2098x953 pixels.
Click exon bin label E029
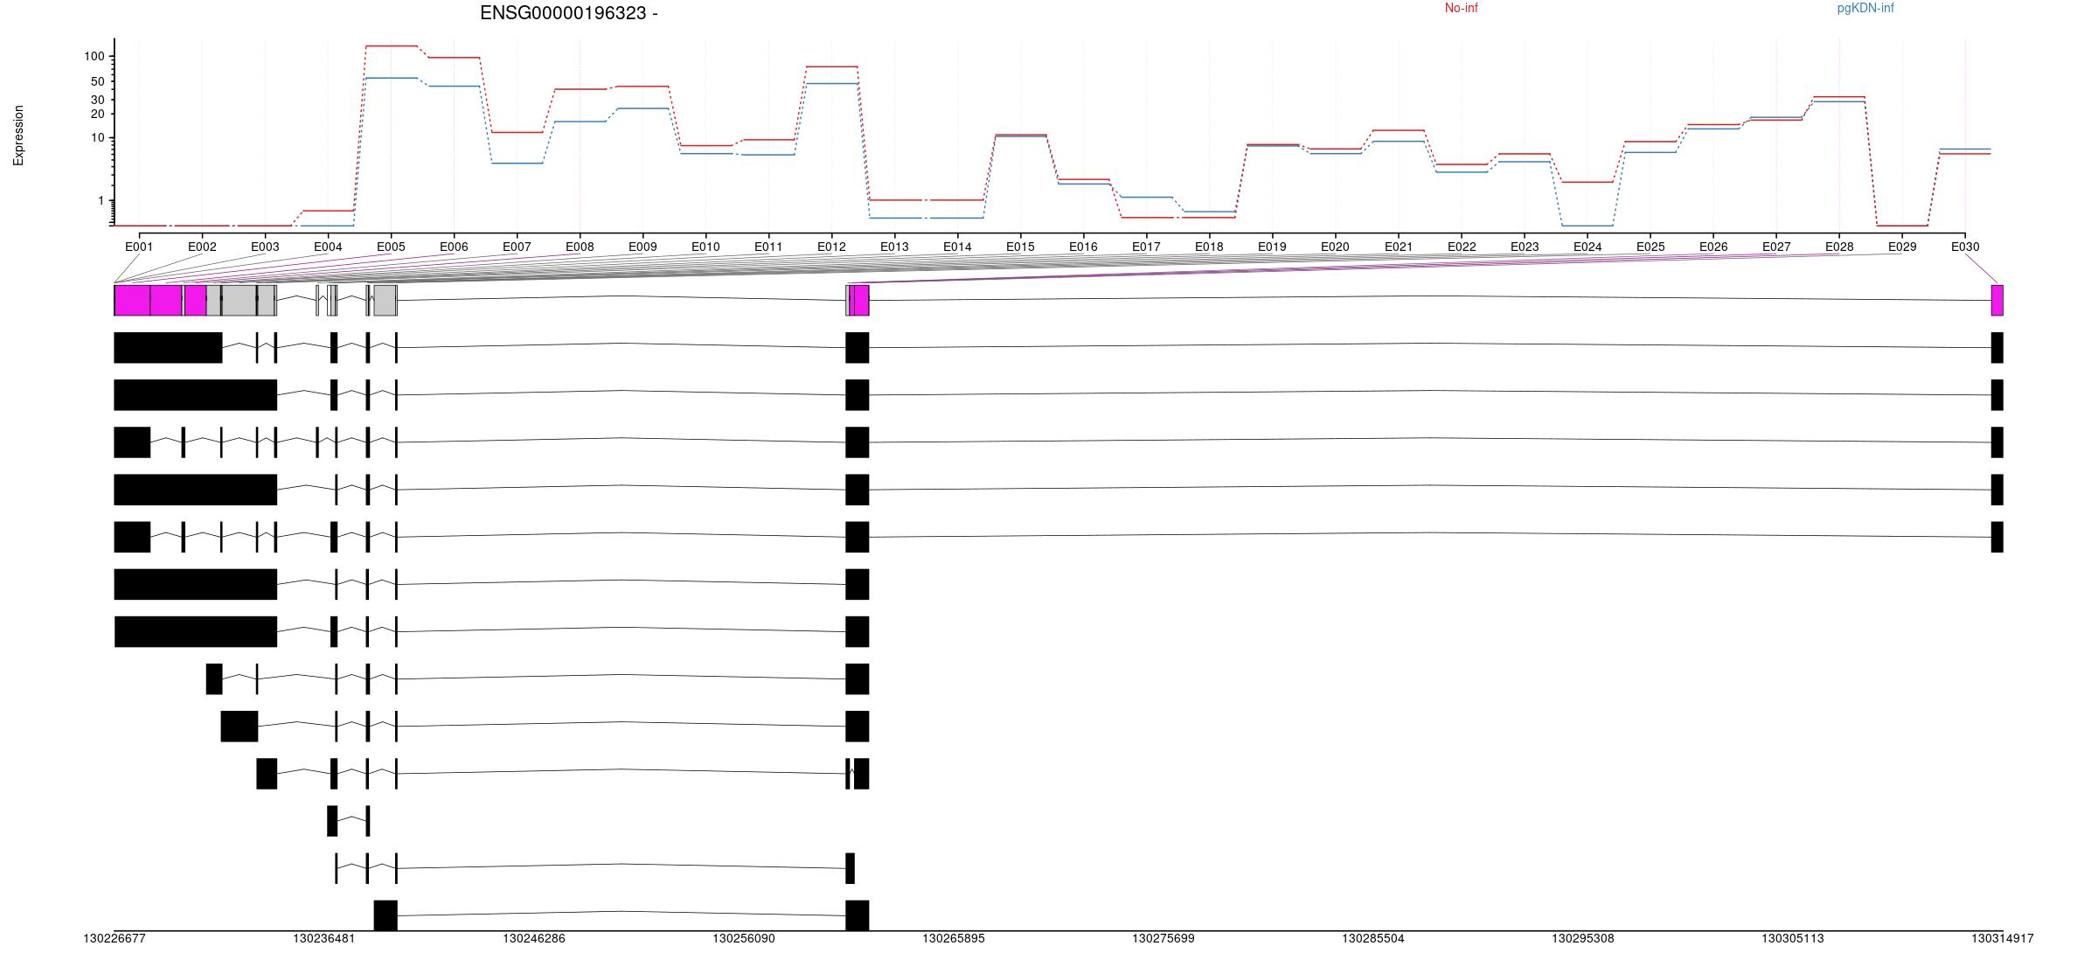pyautogui.click(x=1902, y=247)
